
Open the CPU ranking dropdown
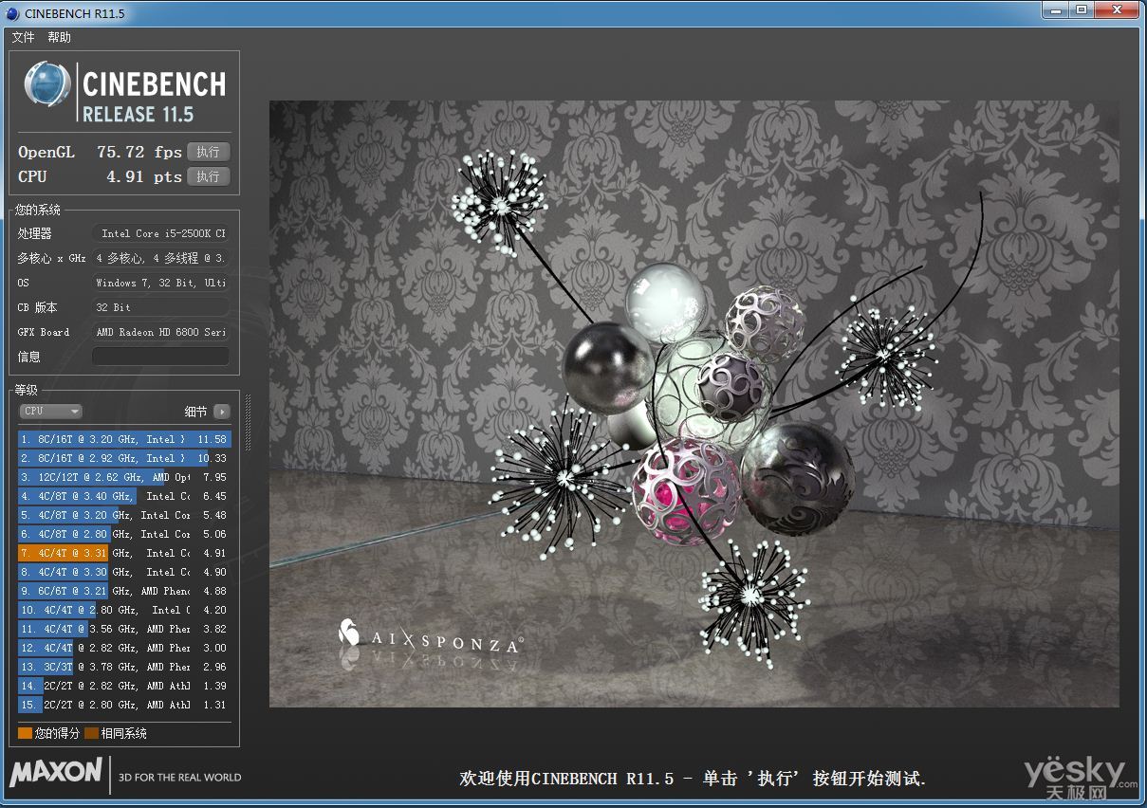click(51, 411)
